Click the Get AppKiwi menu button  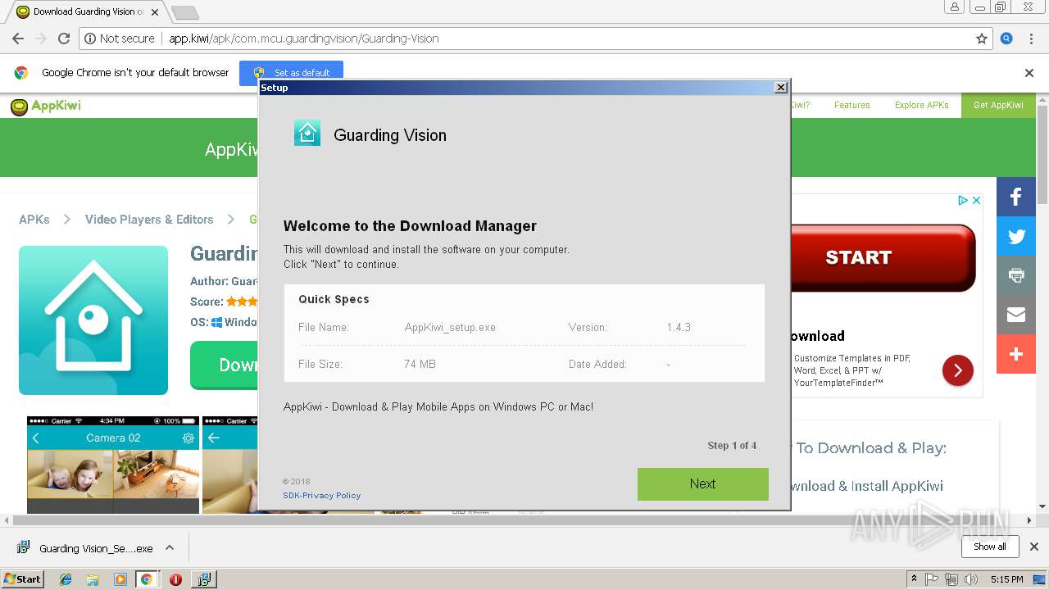click(998, 105)
